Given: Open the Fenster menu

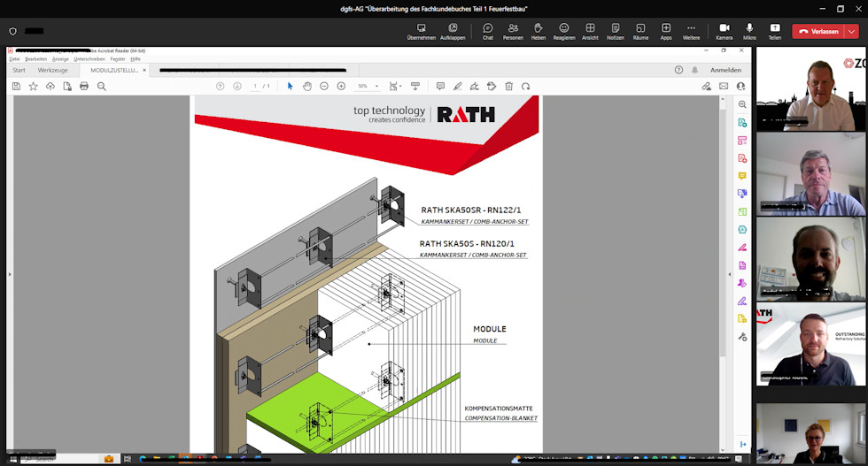Looking at the screenshot, I should click(118, 59).
